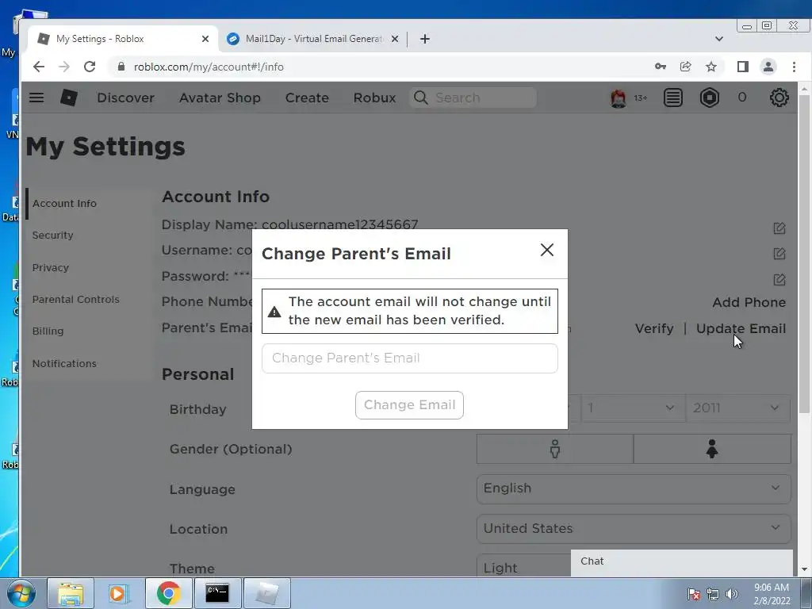Close the Mail1Day tab
812x609 pixels.
[395, 39]
